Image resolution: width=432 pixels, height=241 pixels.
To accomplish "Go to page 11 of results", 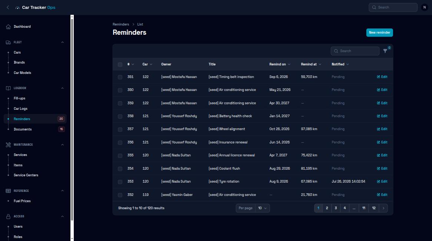I will pyautogui.click(x=364, y=208).
